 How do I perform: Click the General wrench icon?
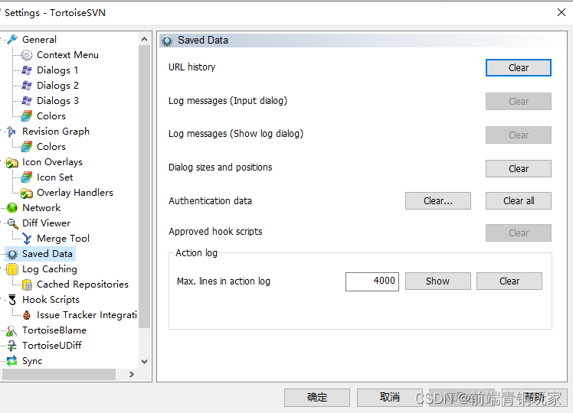click(x=12, y=40)
